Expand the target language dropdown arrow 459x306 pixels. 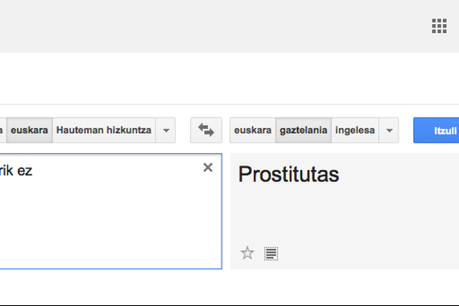pyautogui.click(x=389, y=130)
